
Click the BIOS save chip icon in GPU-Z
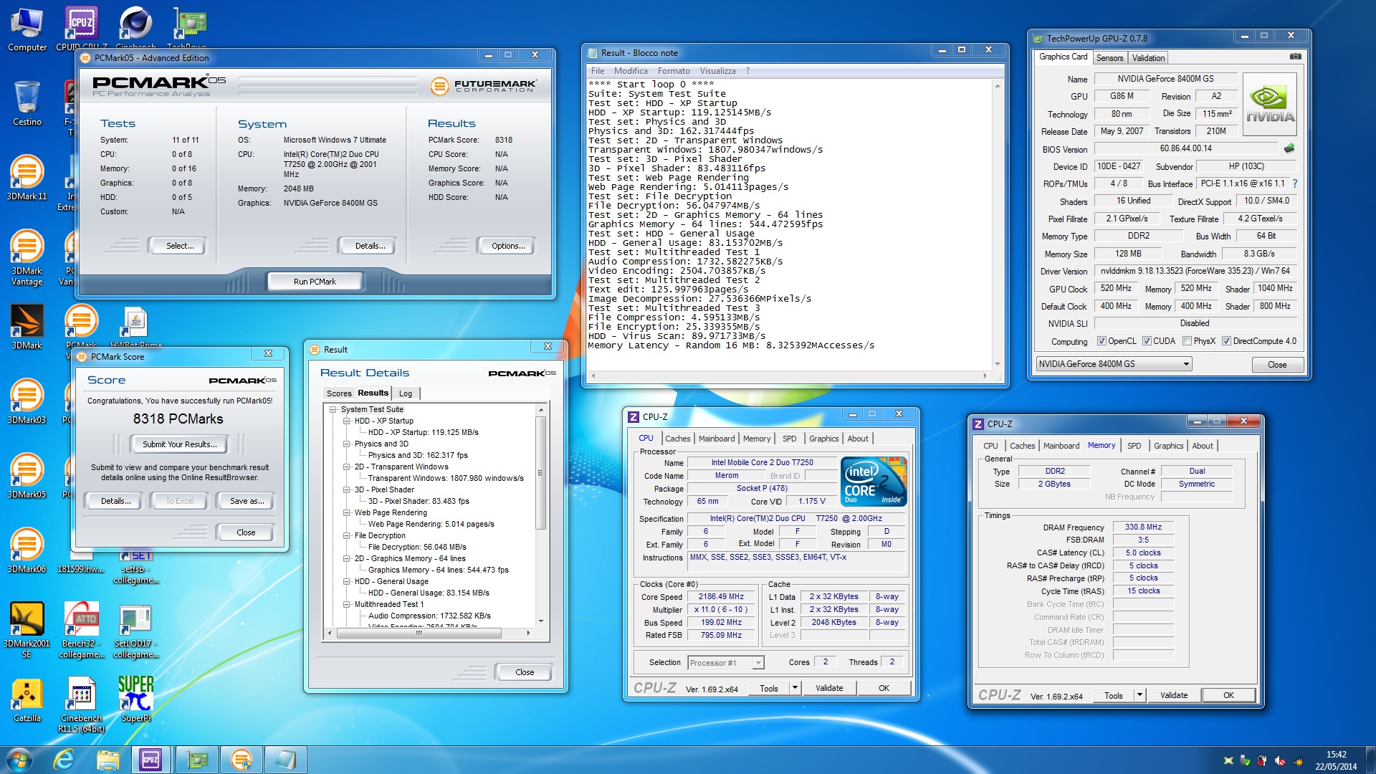1289,148
